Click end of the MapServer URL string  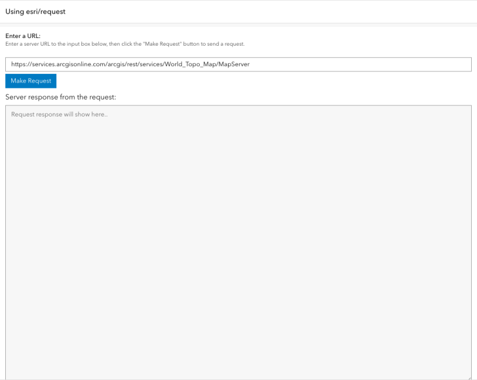(250, 64)
